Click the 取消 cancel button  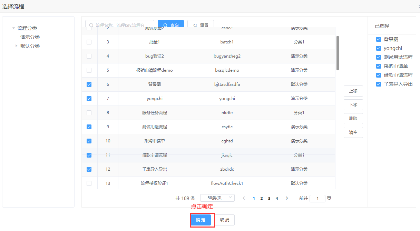(x=225, y=220)
